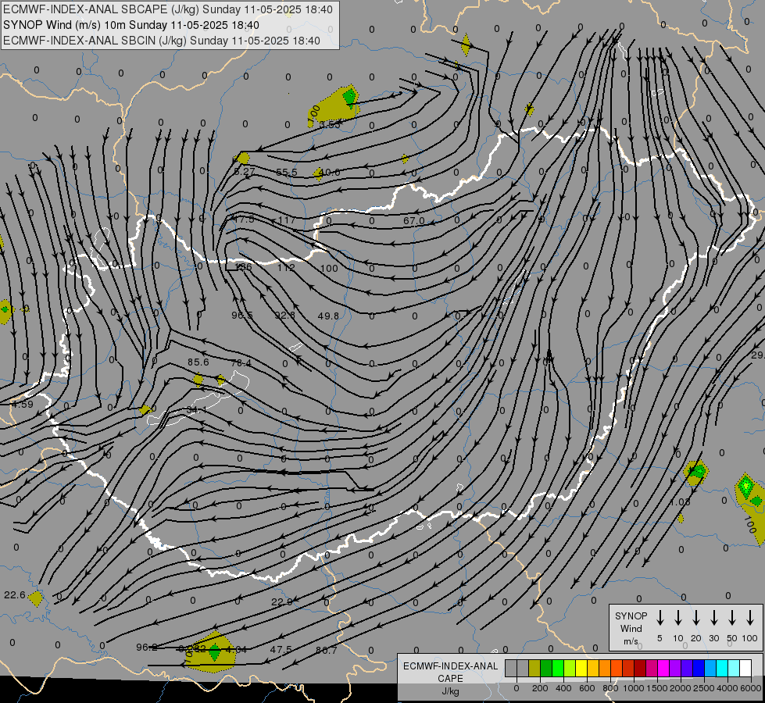Click the 85.6 value on the map

(x=198, y=362)
